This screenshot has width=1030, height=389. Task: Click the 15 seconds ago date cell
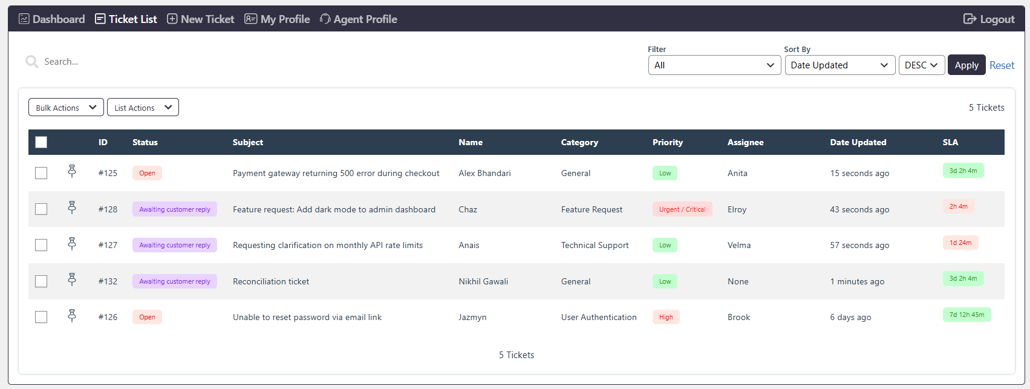859,173
